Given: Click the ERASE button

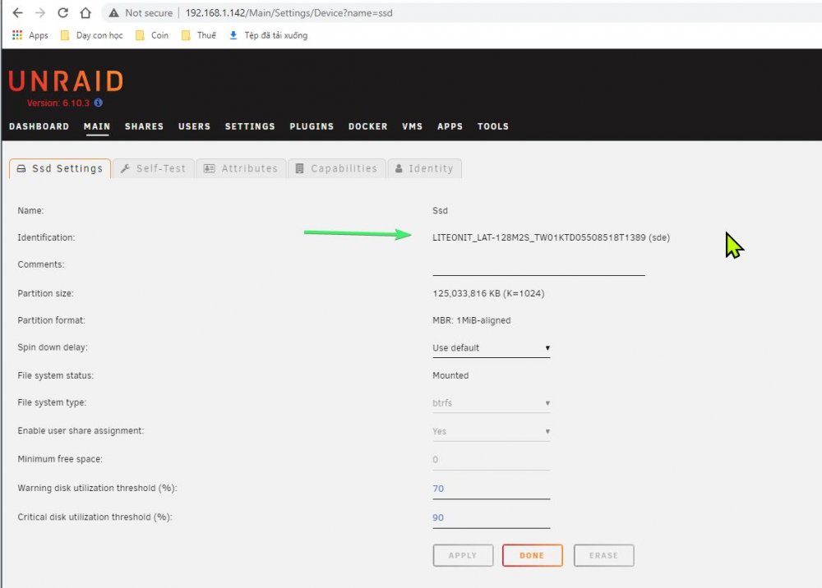Looking at the screenshot, I should click(x=603, y=555).
